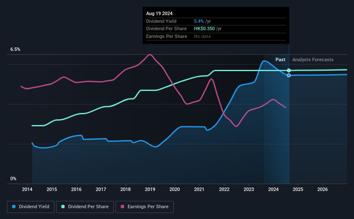This screenshot has width=354, height=219.
Task: Click the 2025 x-axis label
Action: pyautogui.click(x=298, y=189)
